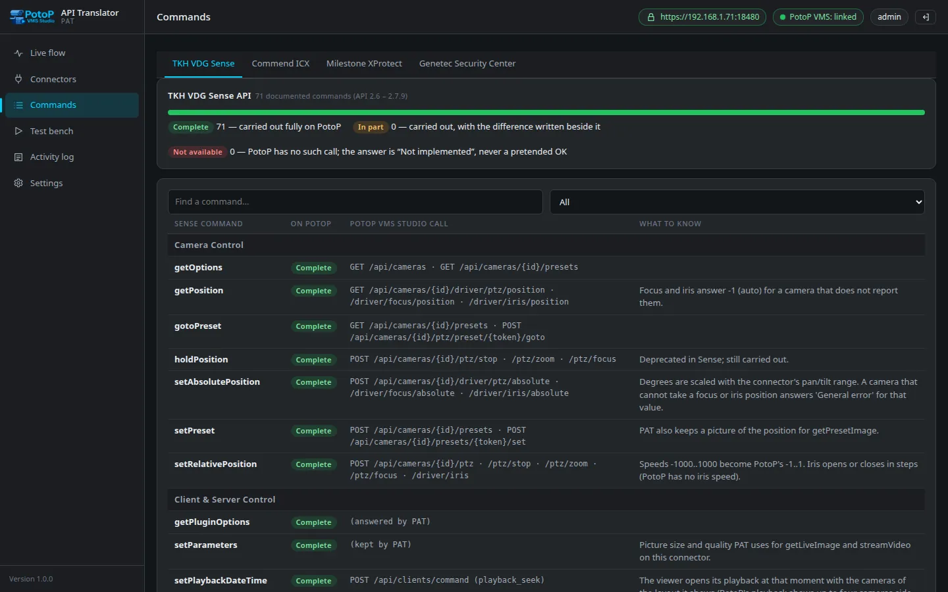Screen dimensions: 948x592
Task: Open the Activity log page
Action: [x=72, y=157]
